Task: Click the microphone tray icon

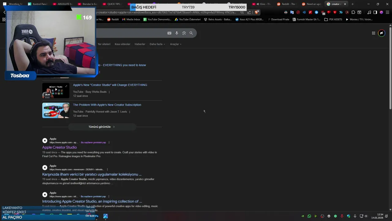Action: tap(355, 216)
